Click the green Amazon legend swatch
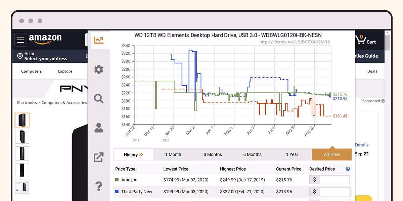 click(x=117, y=180)
